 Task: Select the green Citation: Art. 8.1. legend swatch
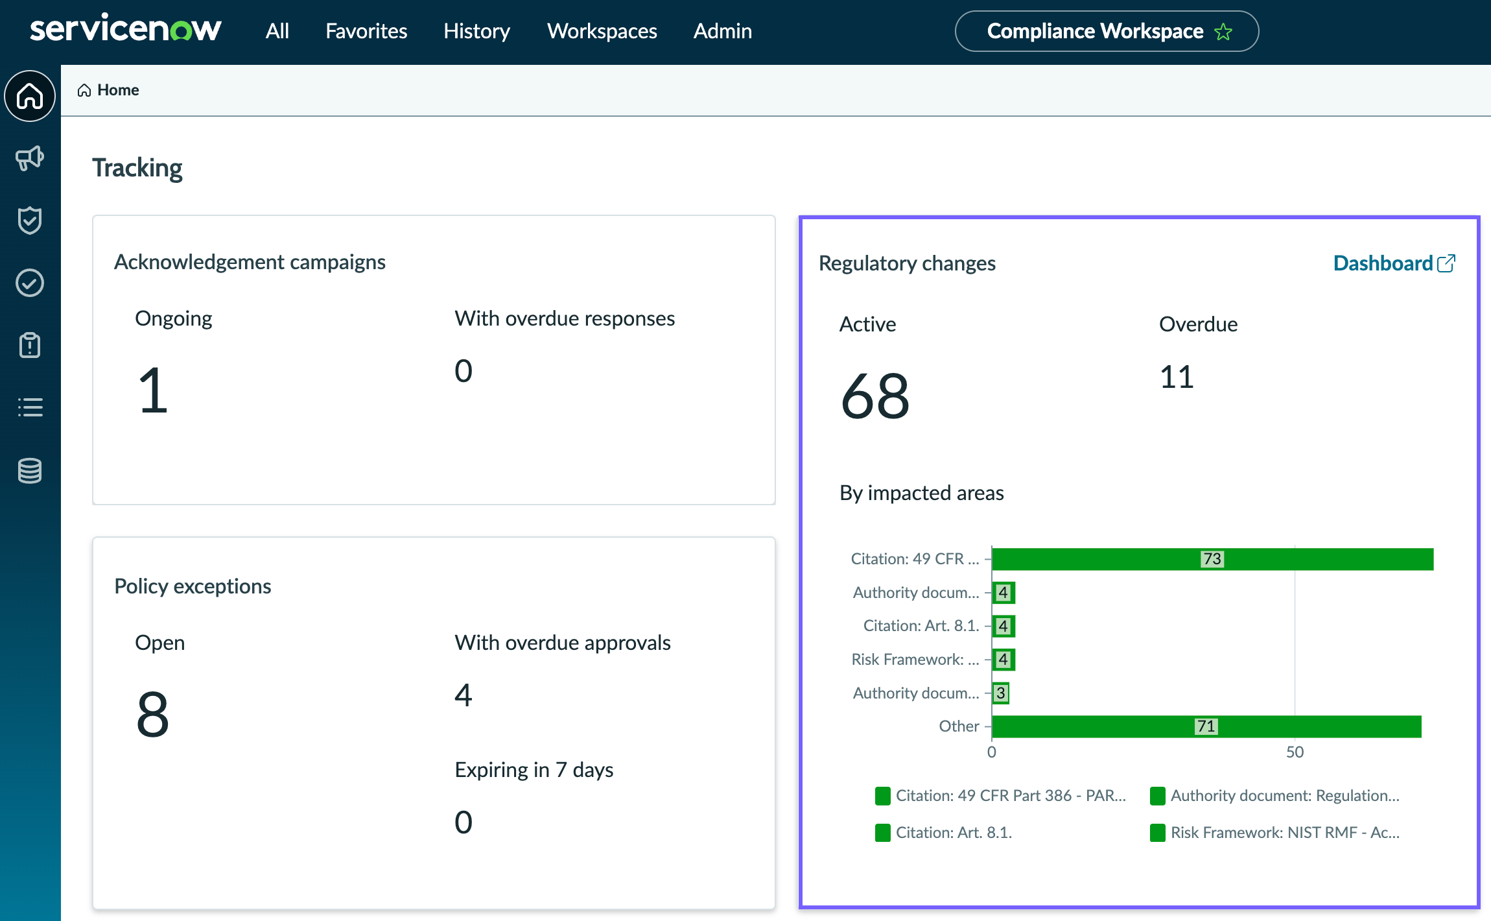tap(882, 833)
